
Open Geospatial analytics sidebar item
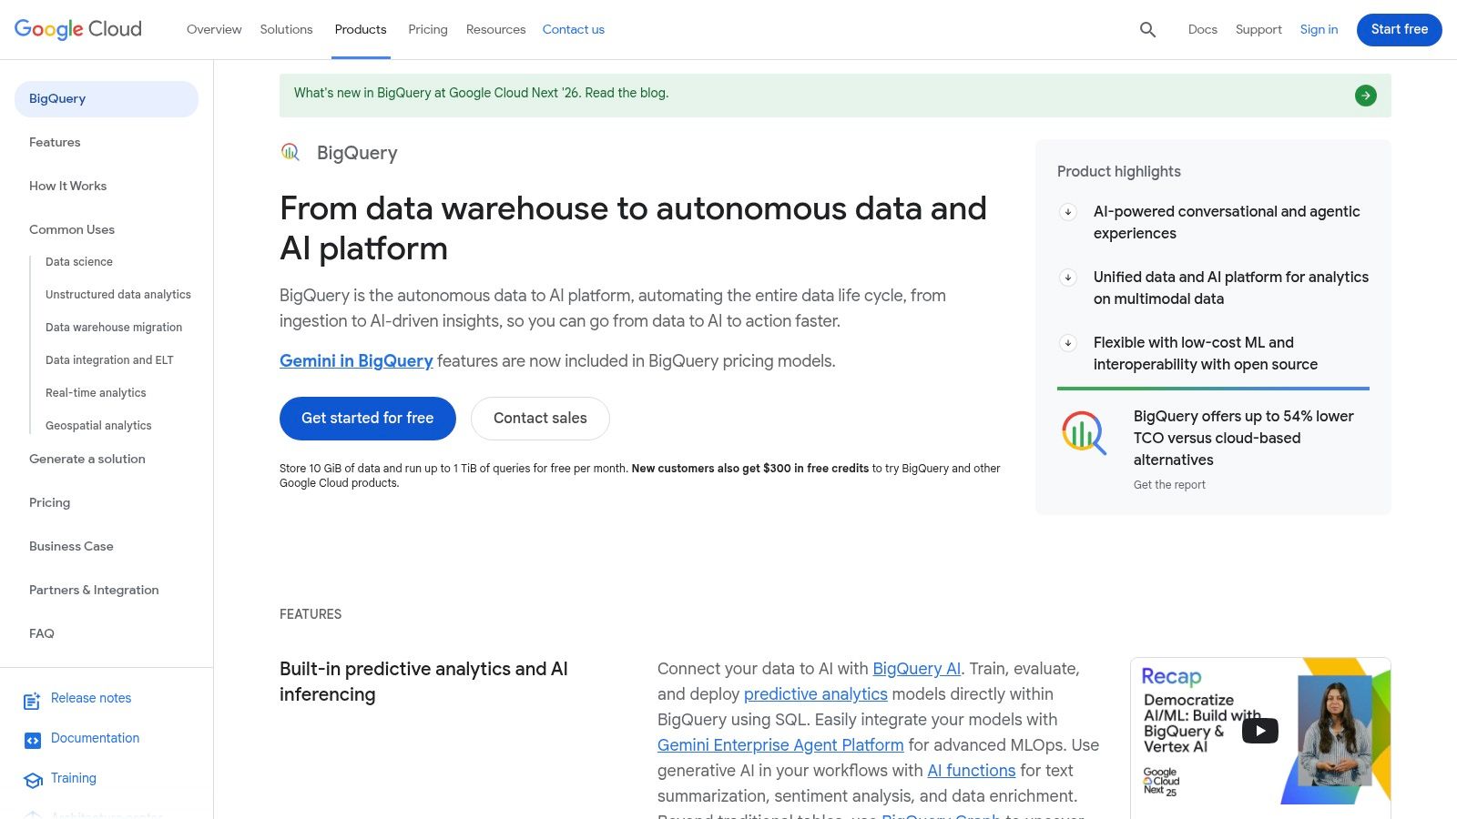click(98, 426)
